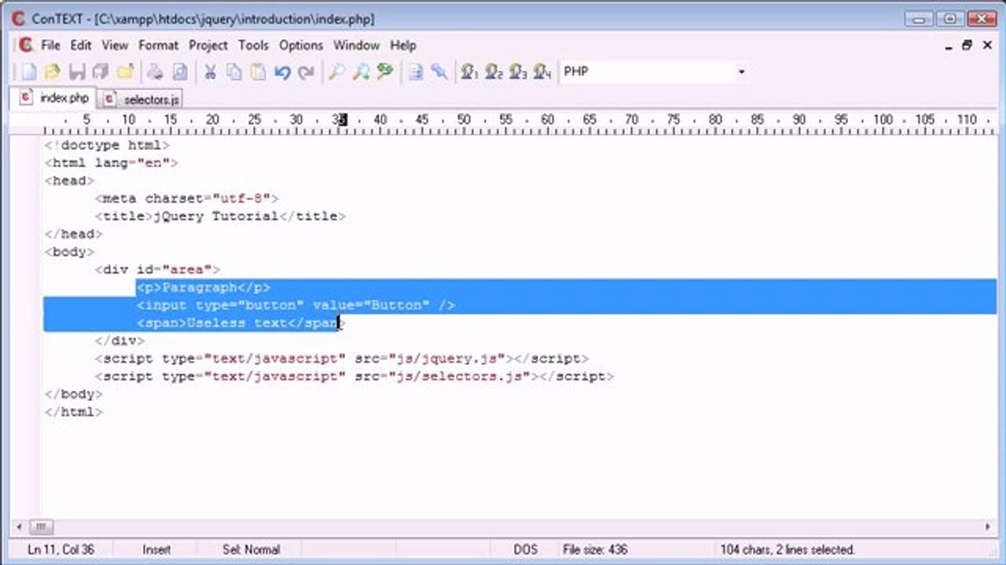Screen dimensions: 1006x565
Task: Click the 'File size: 436' status
Action: point(595,550)
